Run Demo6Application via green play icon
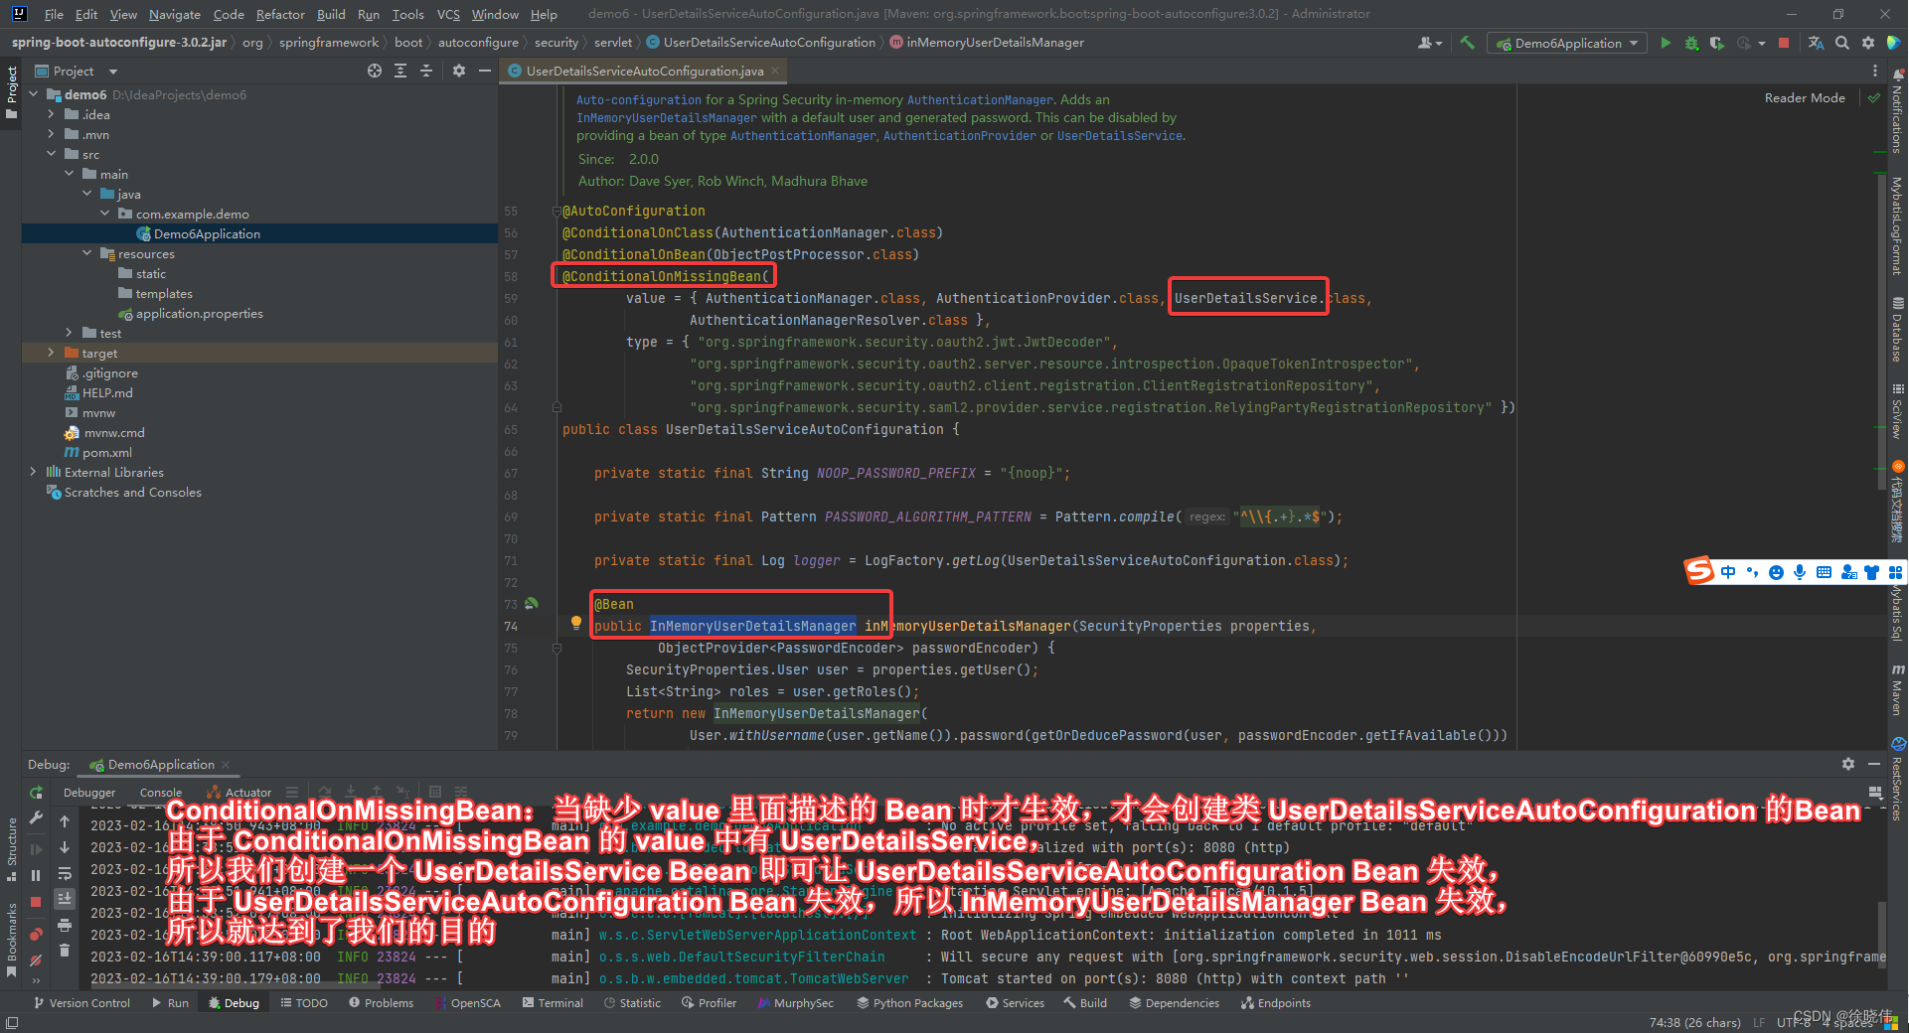The width and height of the screenshot is (1909, 1033). point(1667,43)
